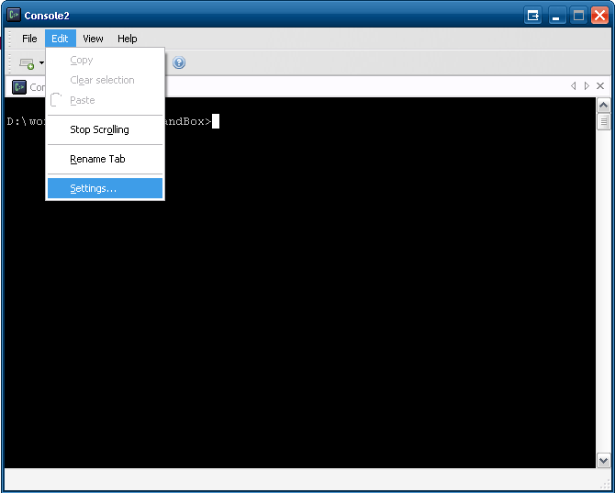Maximize the Console2 window

(x=578, y=16)
